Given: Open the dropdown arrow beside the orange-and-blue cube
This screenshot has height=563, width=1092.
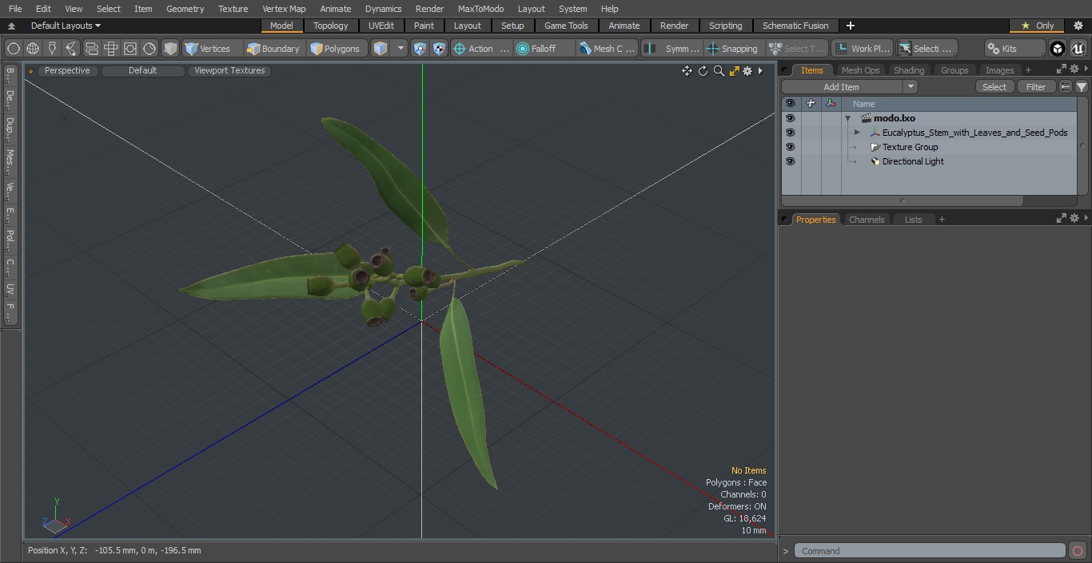Looking at the screenshot, I should point(401,49).
